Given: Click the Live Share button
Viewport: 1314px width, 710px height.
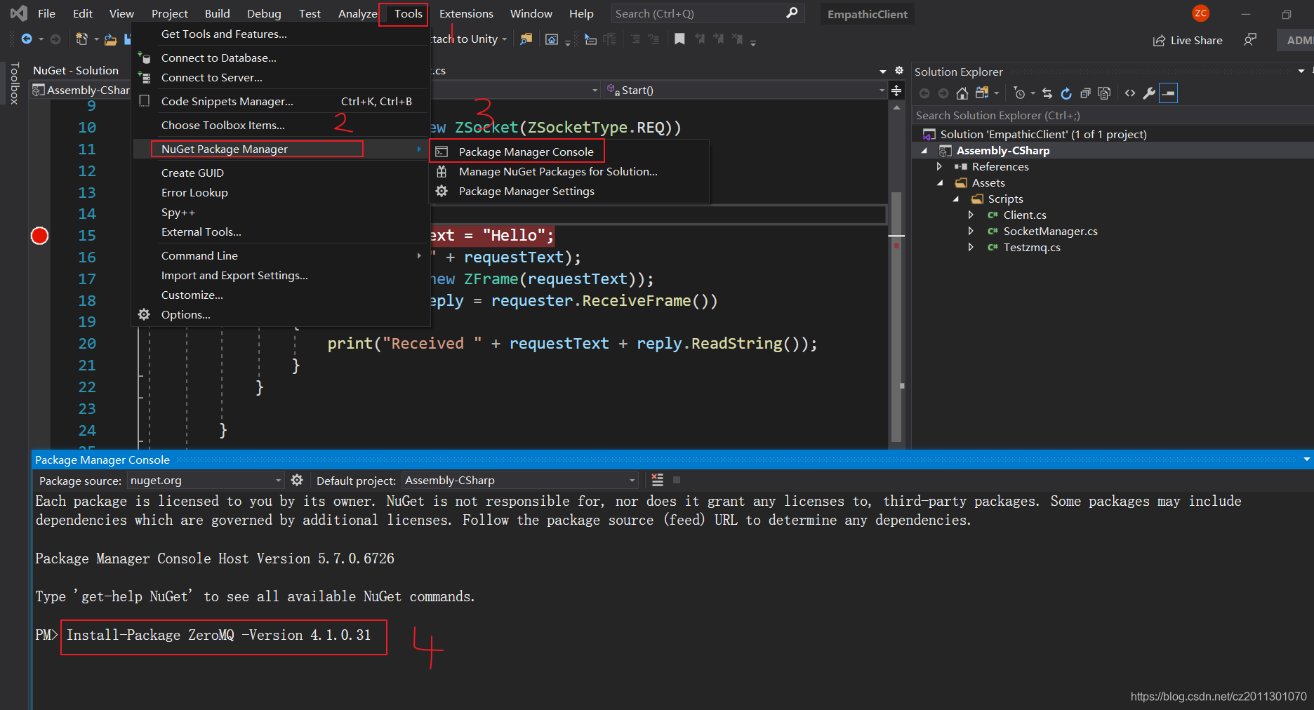Looking at the screenshot, I should [1188, 40].
